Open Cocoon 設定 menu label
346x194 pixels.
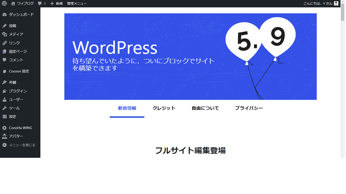(19, 71)
